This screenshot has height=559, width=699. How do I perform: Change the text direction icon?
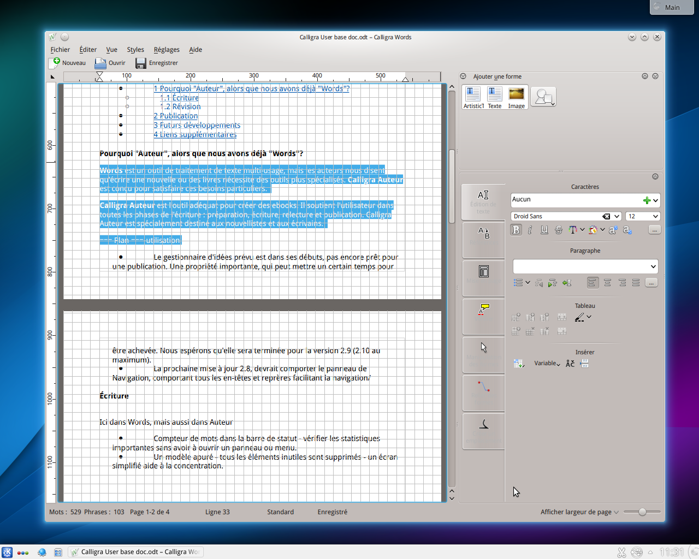(x=567, y=283)
